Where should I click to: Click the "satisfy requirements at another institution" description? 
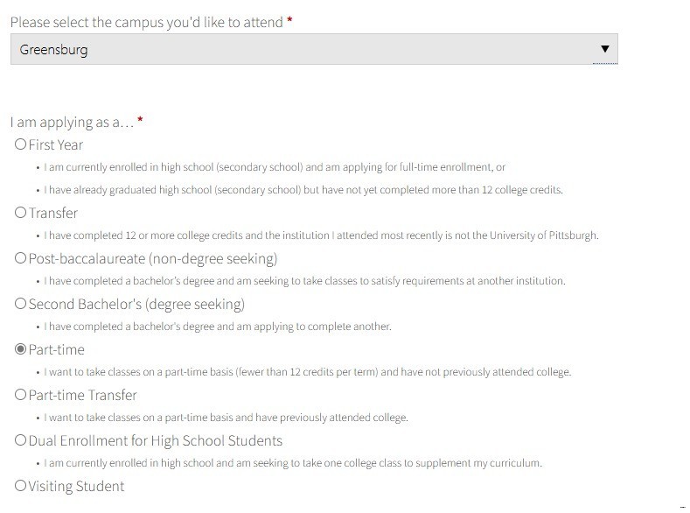coord(304,281)
